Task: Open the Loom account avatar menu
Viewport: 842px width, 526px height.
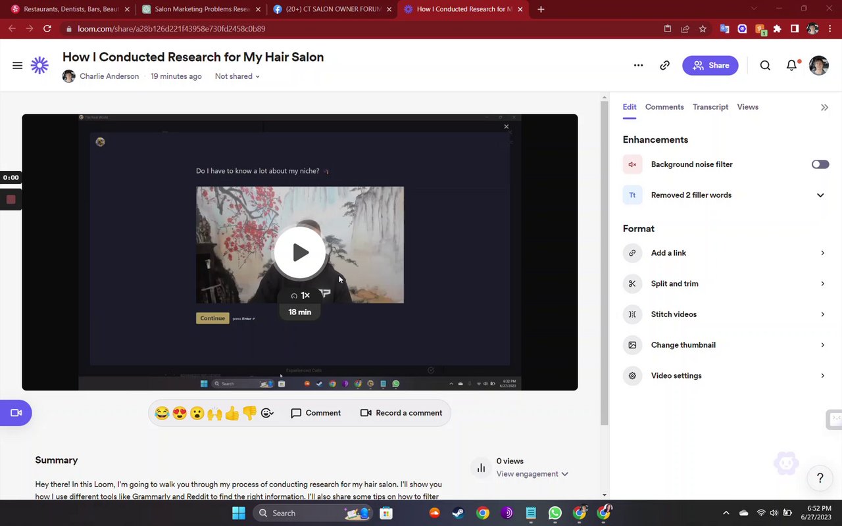Action: (818, 65)
